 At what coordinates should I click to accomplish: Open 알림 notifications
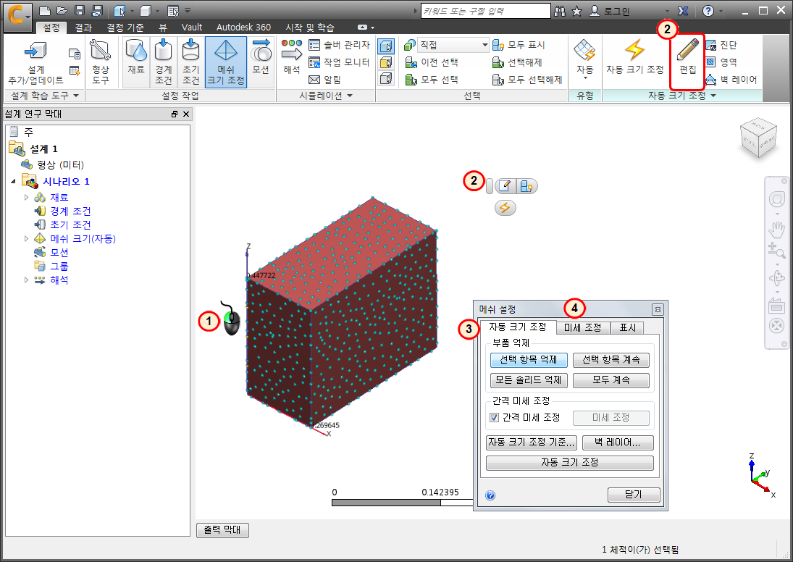point(324,80)
